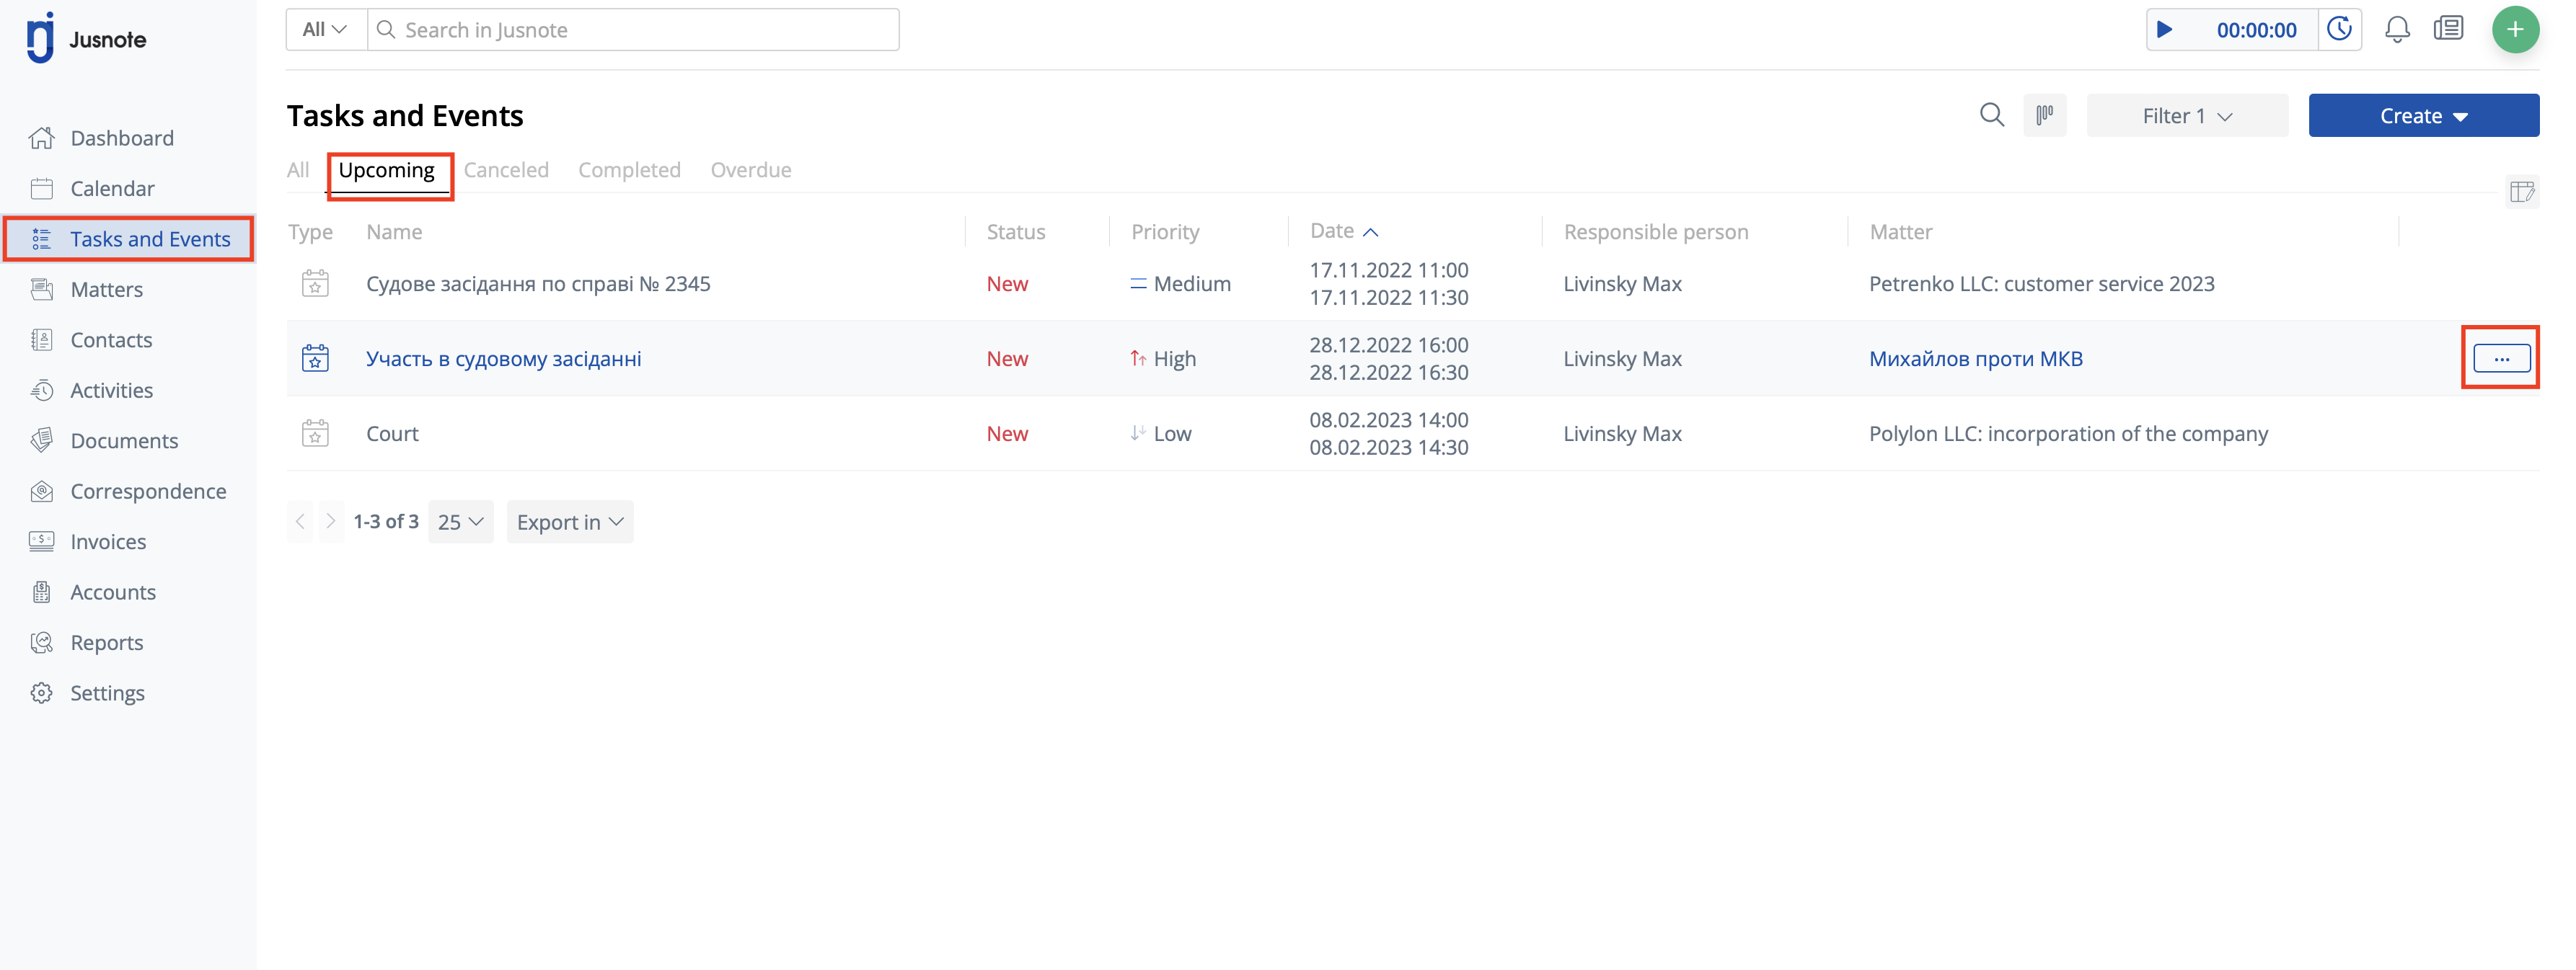Screen dimensions: 2576x970
Task: Click the Invoices money icon
Action: (42, 541)
